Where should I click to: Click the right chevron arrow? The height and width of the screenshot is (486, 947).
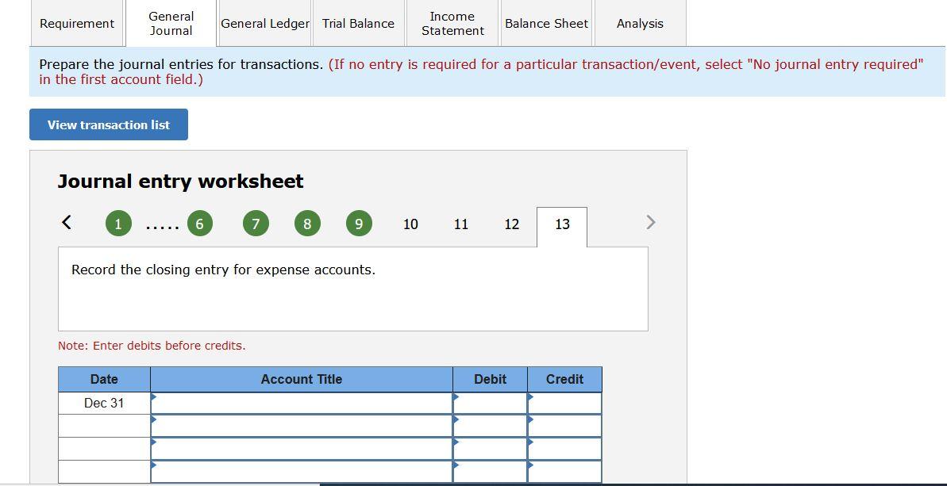pyautogui.click(x=650, y=223)
